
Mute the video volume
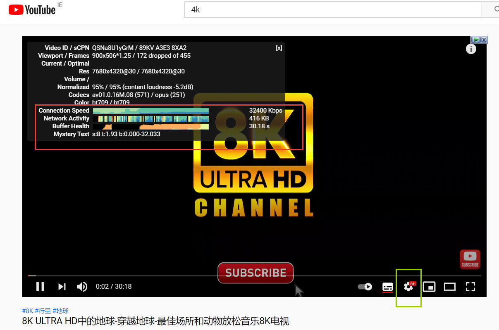click(x=82, y=286)
